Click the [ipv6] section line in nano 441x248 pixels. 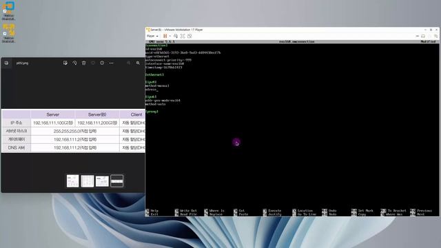tap(151, 96)
